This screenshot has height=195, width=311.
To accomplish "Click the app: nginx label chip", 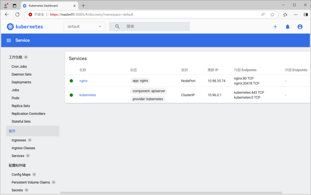I will 140,81.
